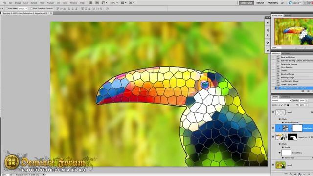313x176 pixels.
Task: Open the blend mode Normal dropdown
Action: [281, 101]
